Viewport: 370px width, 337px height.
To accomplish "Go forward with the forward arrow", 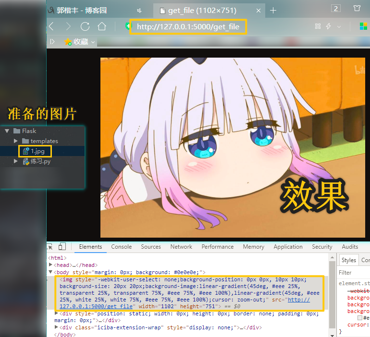I will tap(68, 26).
